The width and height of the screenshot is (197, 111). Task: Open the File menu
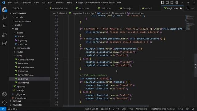point(10,2)
